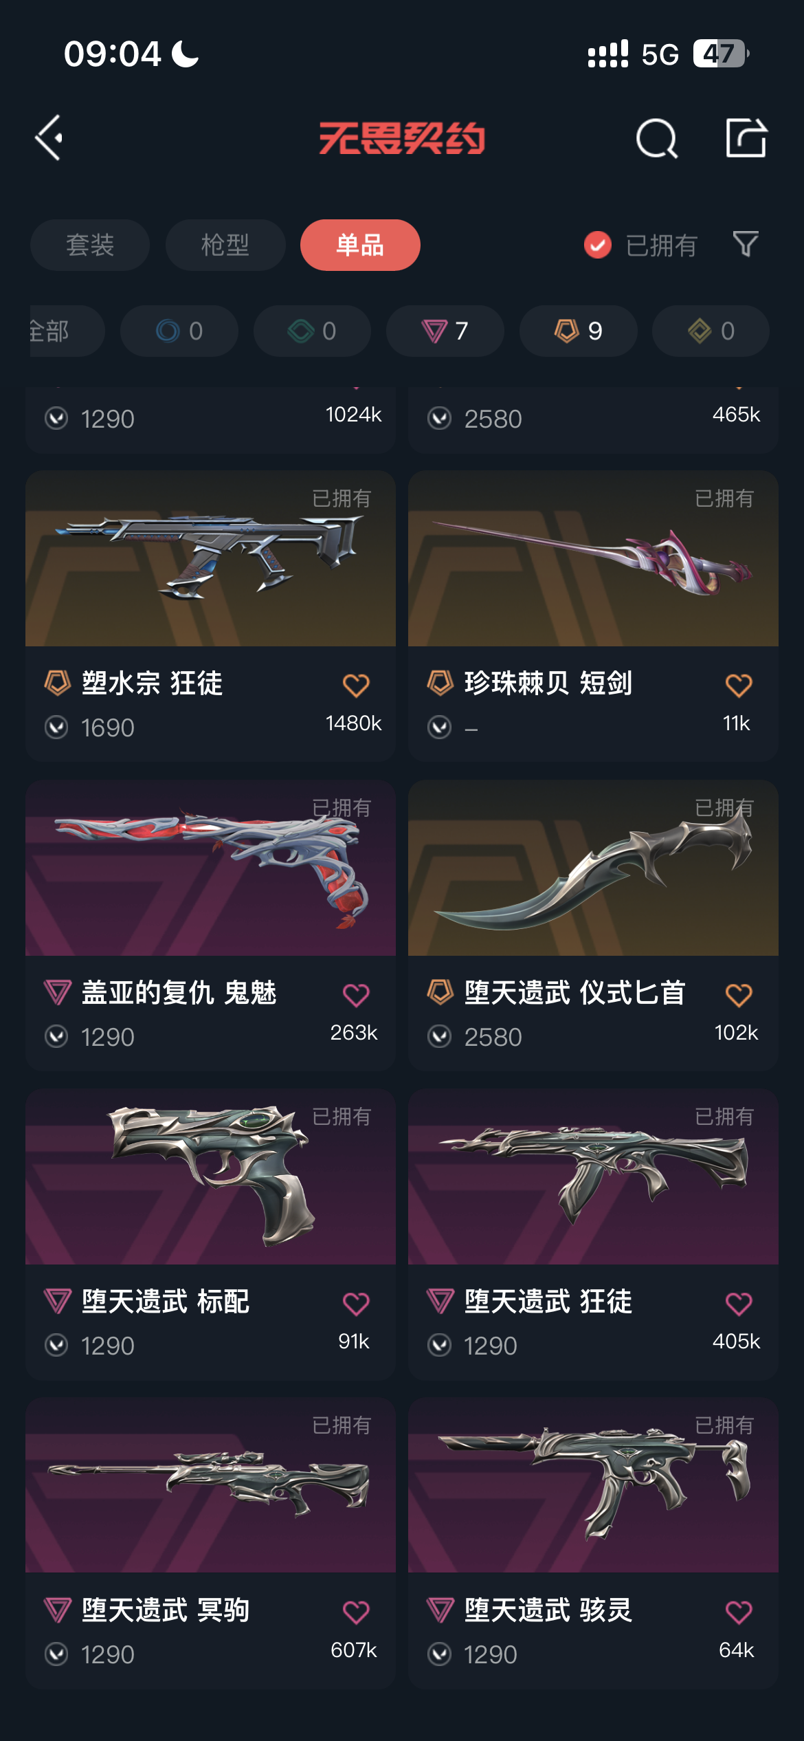
Task: Switch to the 枪型 tab
Action: [x=225, y=245]
